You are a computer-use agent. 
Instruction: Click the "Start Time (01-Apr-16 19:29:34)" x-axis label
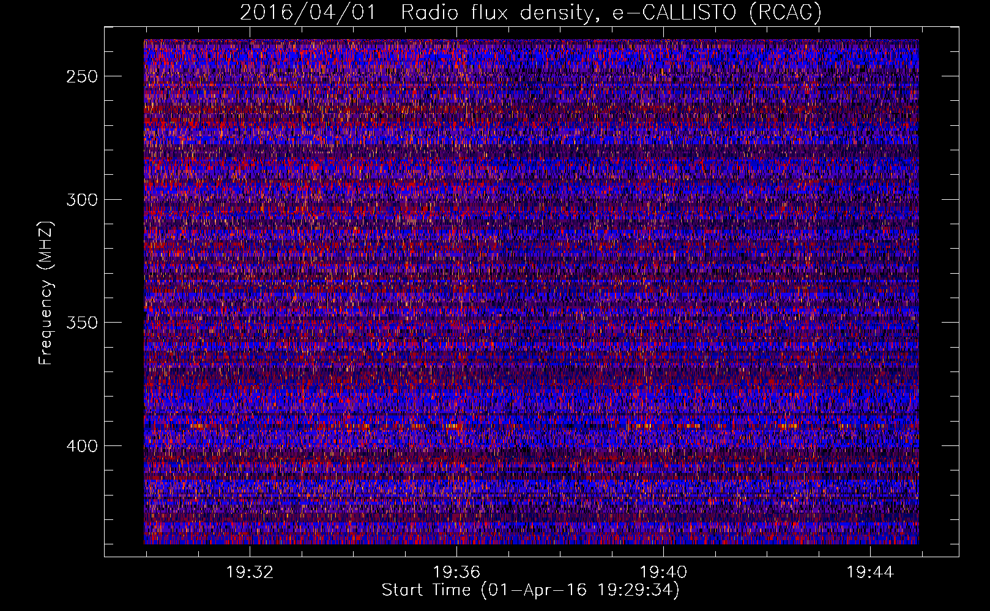coord(530,590)
